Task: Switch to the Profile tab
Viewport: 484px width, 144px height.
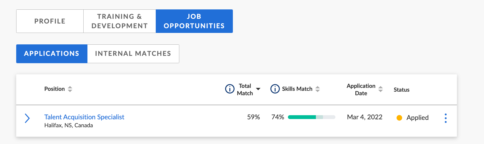Action: 50,21
